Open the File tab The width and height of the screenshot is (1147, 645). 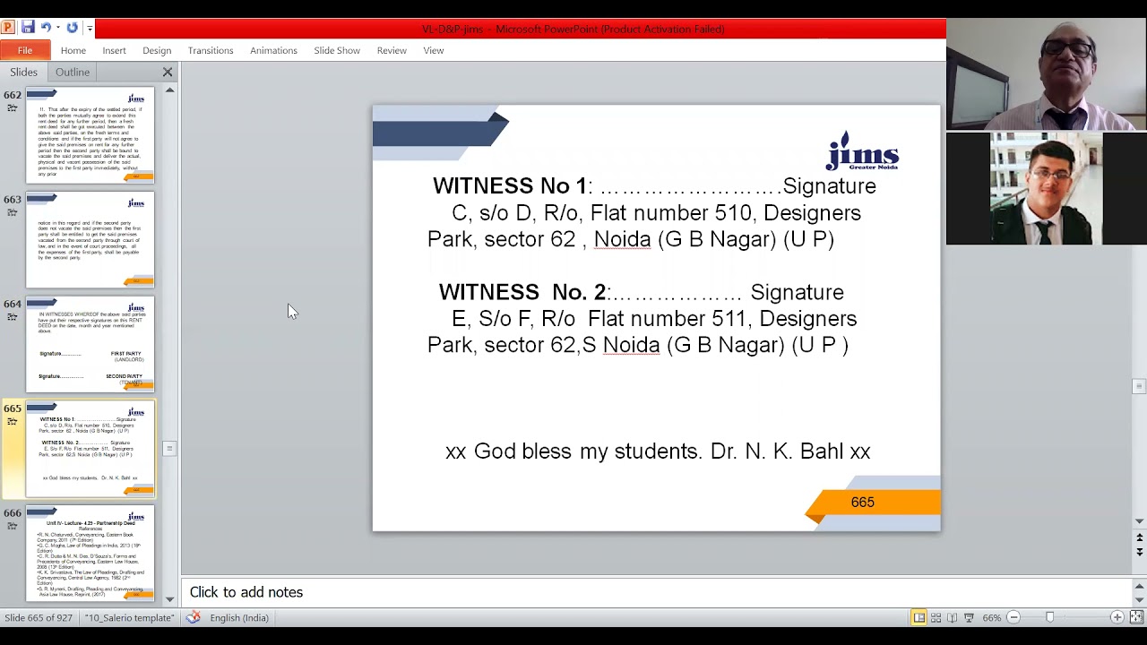point(25,50)
